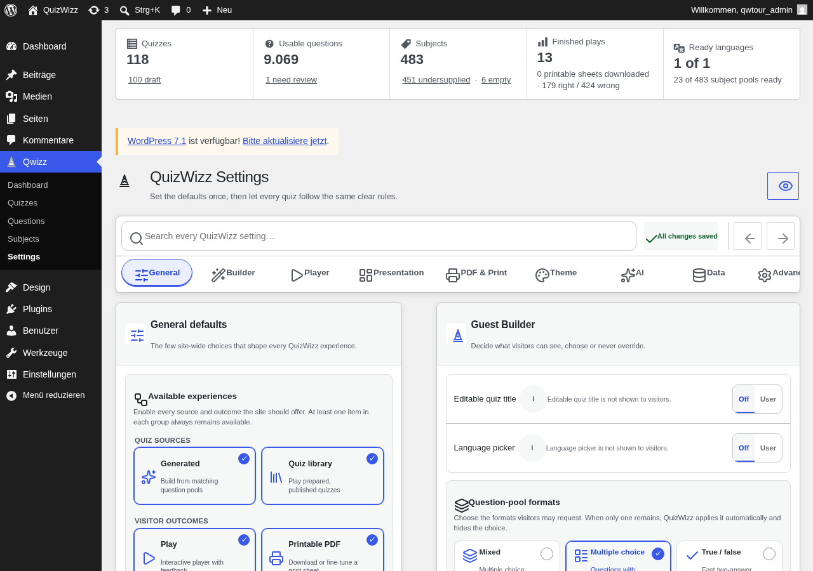Image resolution: width=813 pixels, height=571 pixels.
Task: Open the WordPress 7.1 link
Action: pyautogui.click(x=157, y=141)
